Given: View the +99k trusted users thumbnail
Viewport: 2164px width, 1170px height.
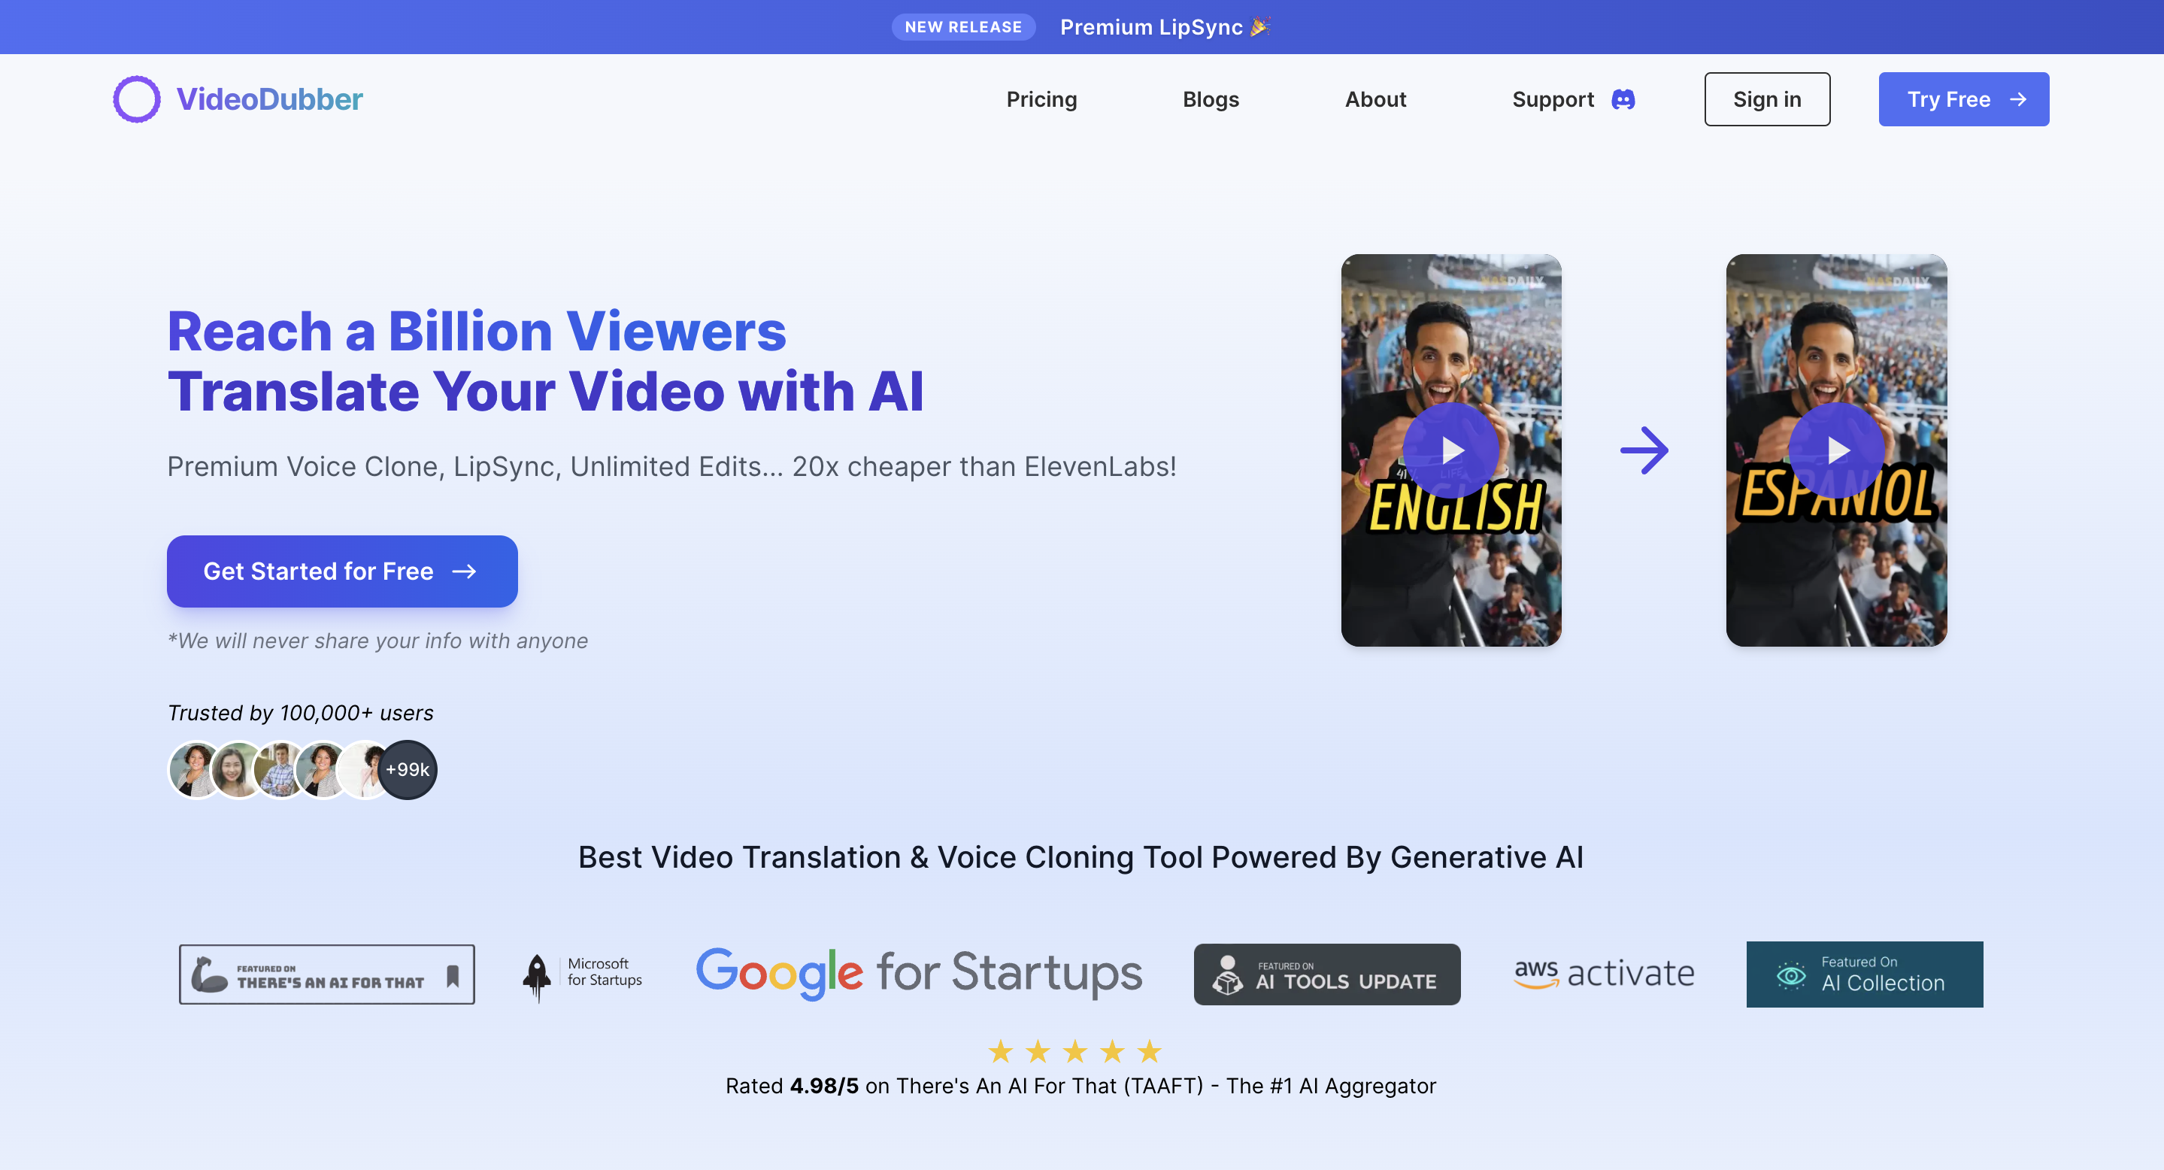Looking at the screenshot, I should coord(406,768).
